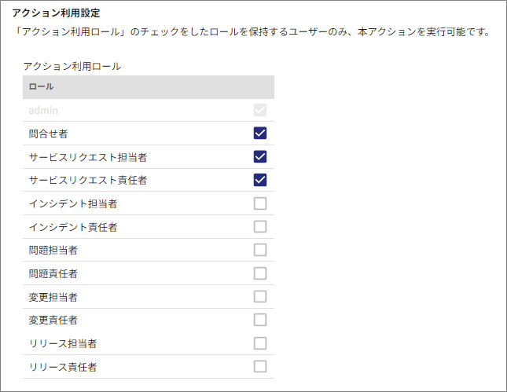This screenshot has width=507, height=392.
Task: Check the 変更担当者 role checkbox
Action: pyautogui.click(x=260, y=296)
